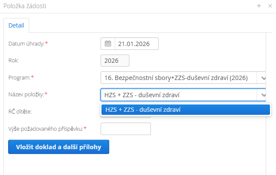
Task: Click the Datum úhrady date field
Action: tap(136, 44)
